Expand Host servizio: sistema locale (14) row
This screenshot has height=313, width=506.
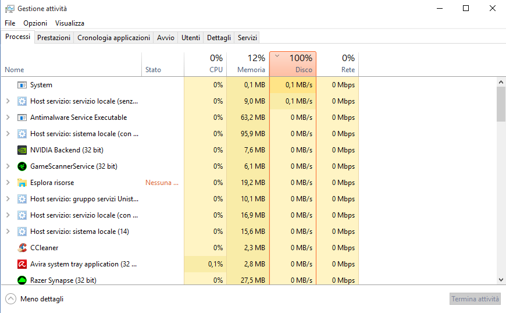pyautogui.click(x=8, y=232)
